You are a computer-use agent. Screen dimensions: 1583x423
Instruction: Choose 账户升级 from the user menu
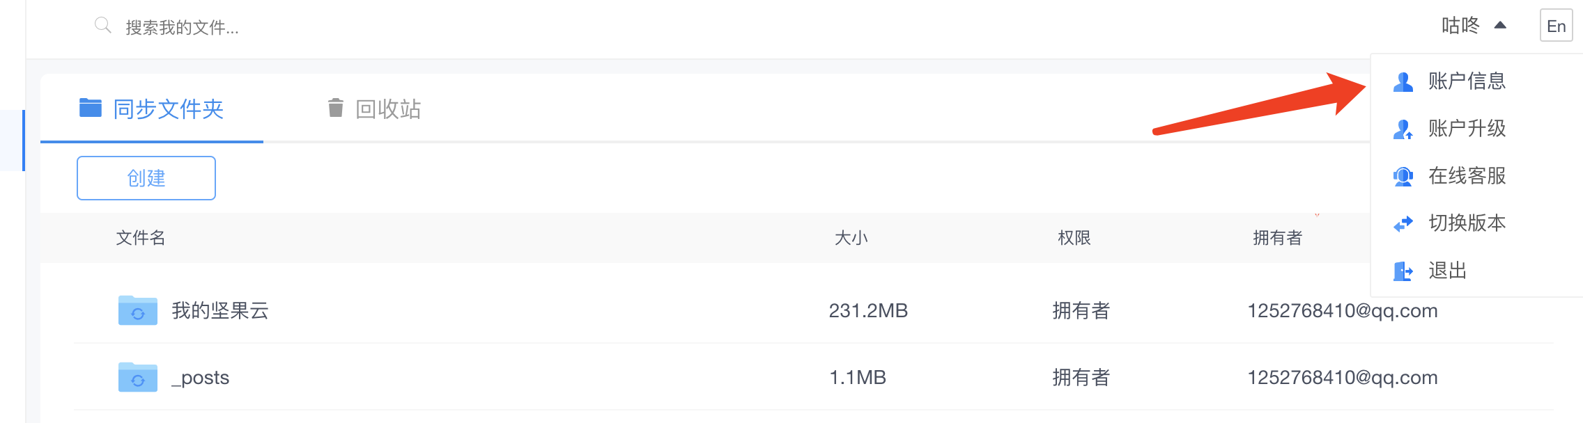coord(1467,129)
